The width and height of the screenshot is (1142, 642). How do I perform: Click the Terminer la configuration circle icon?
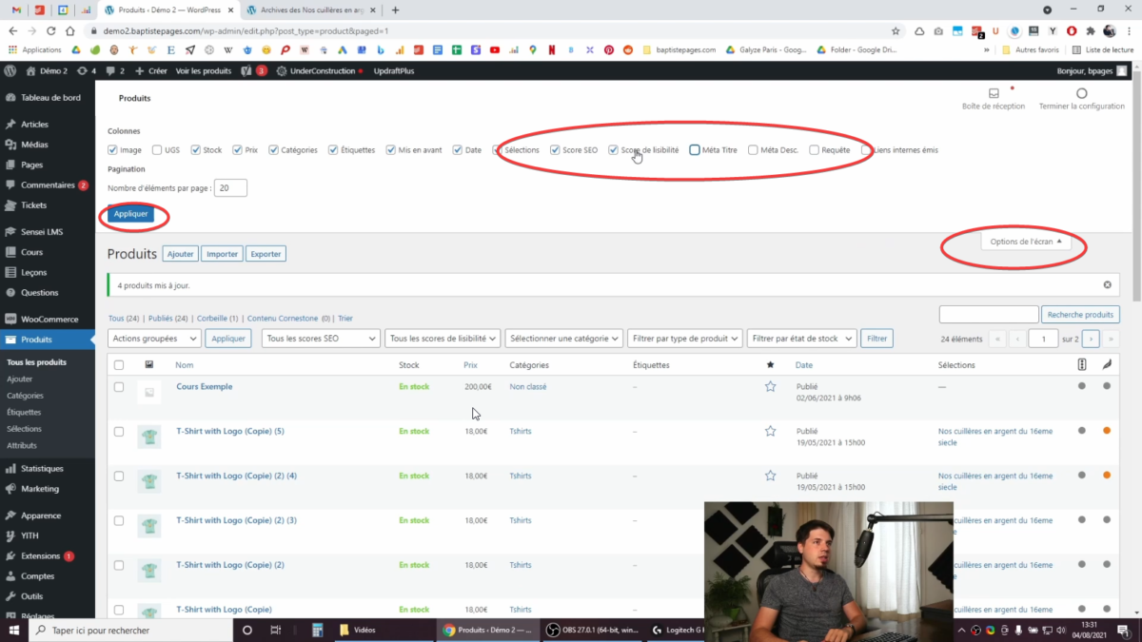tap(1081, 94)
